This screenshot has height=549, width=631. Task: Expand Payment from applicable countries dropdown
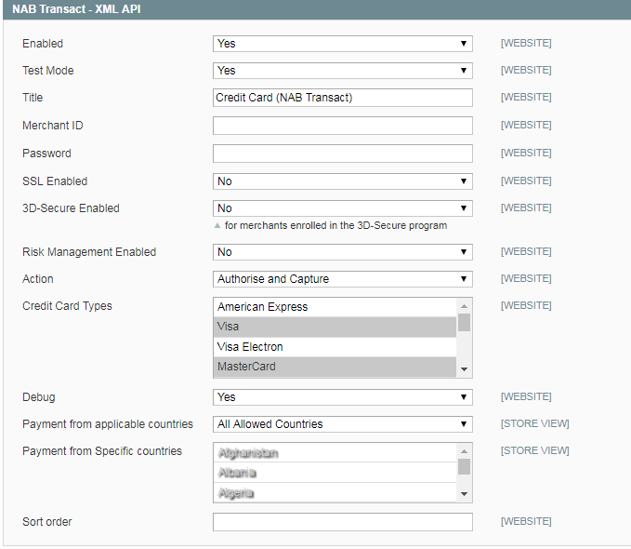tap(342, 424)
